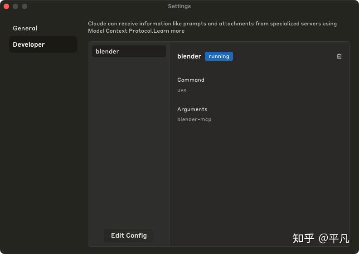Click the uvx command value
Viewport: 359px width, 254px height.
click(182, 90)
